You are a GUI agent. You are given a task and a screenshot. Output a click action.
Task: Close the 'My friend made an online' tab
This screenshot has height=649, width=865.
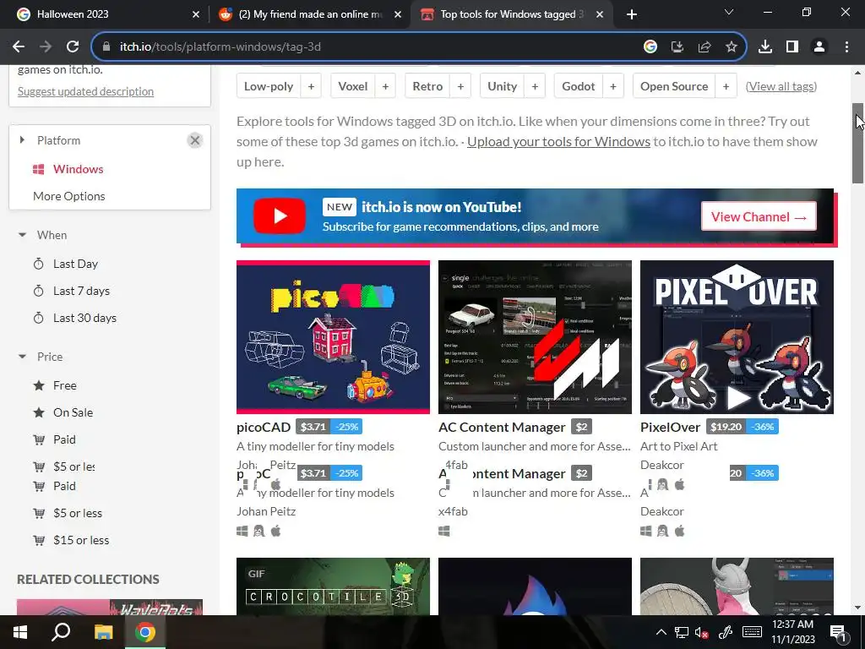[398, 14]
